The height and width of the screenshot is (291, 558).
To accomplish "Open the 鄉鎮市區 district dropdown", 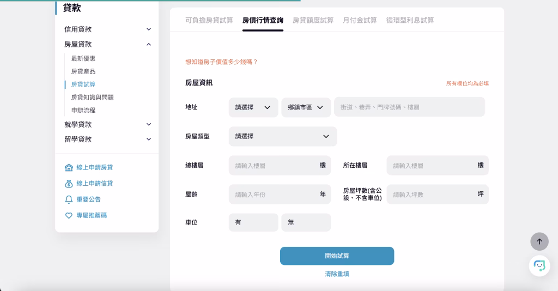I will tap(306, 107).
